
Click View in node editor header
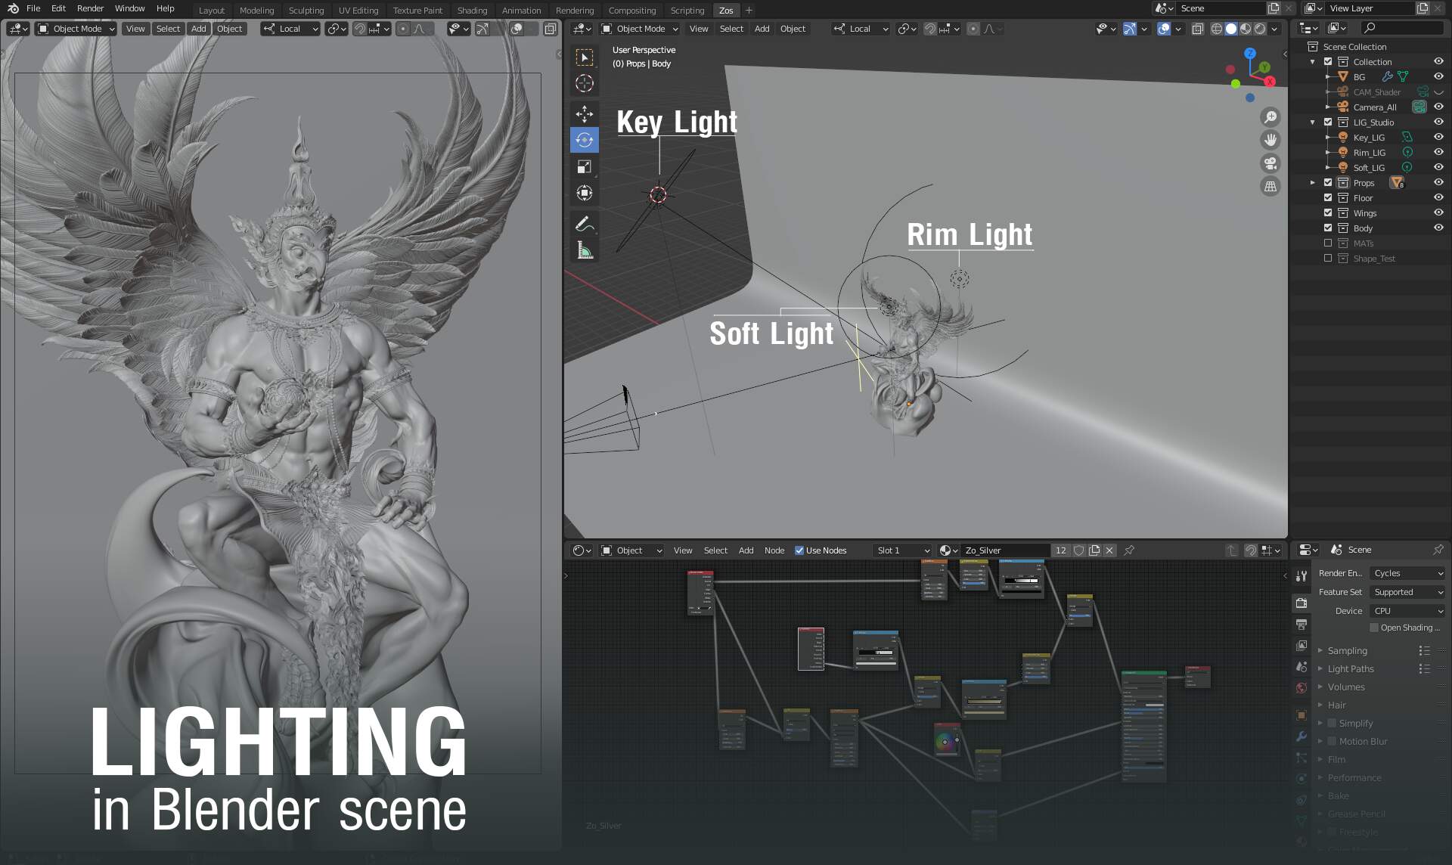pyautogui.click(x=683, y=550)
